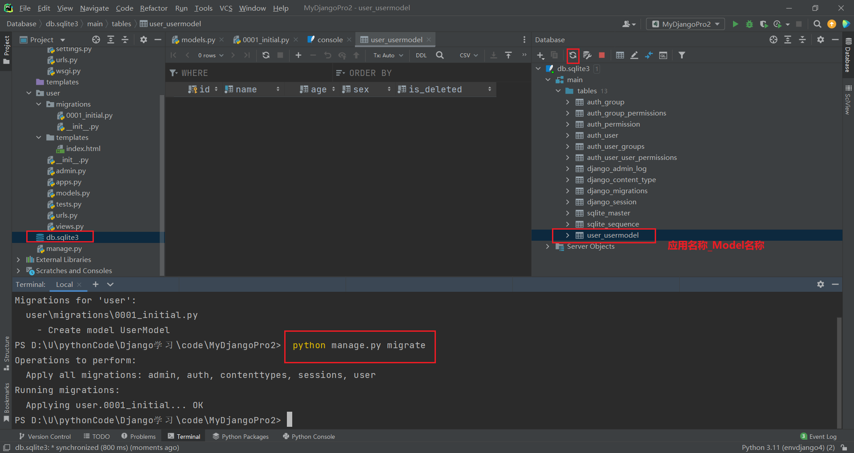Open the MyDjangoPro2 run configuration dropdown
854x453 pixels.
(x=685, y=24)
